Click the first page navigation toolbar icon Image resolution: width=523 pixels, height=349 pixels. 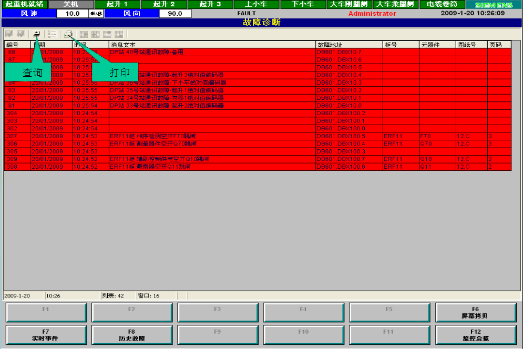[x=84, y=34]
